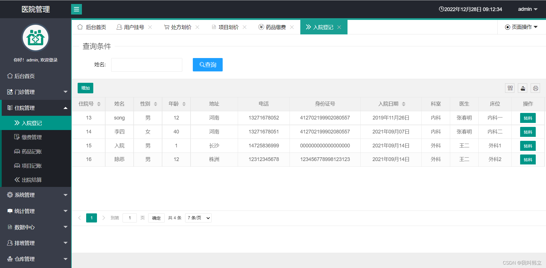Click page number 1 button
546x268 pixels.
92,218
